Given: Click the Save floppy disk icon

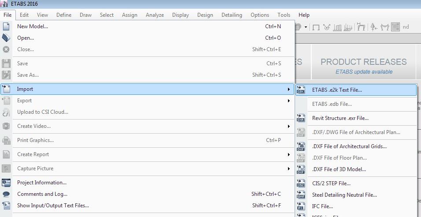Looking at the screenshot, I should pos(6,64).
